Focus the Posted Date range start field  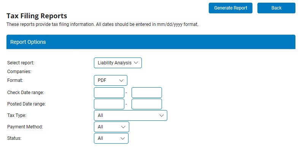[x=109, y=104]
